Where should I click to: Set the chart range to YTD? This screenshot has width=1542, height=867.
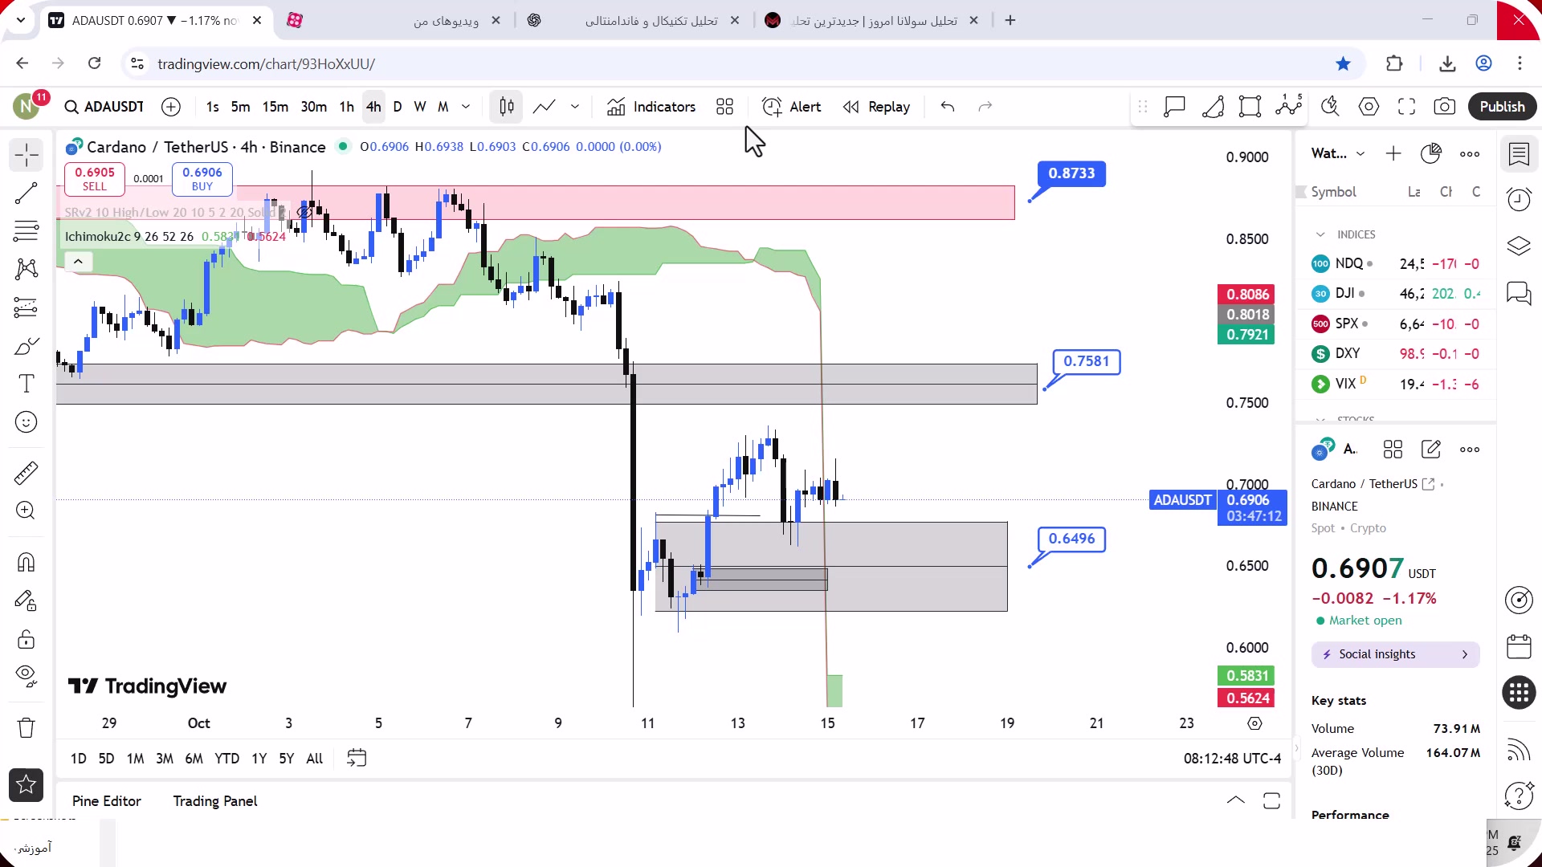tap(227, 759)
